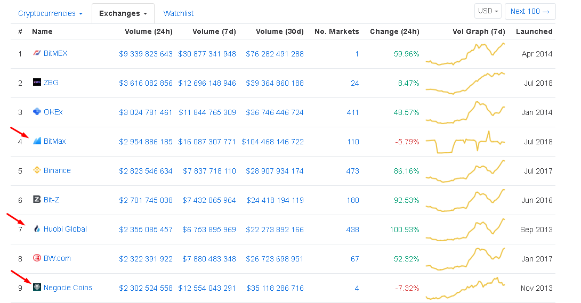Open the BitMax exchange link
The image size is (581, 303).
click(55, 141)
